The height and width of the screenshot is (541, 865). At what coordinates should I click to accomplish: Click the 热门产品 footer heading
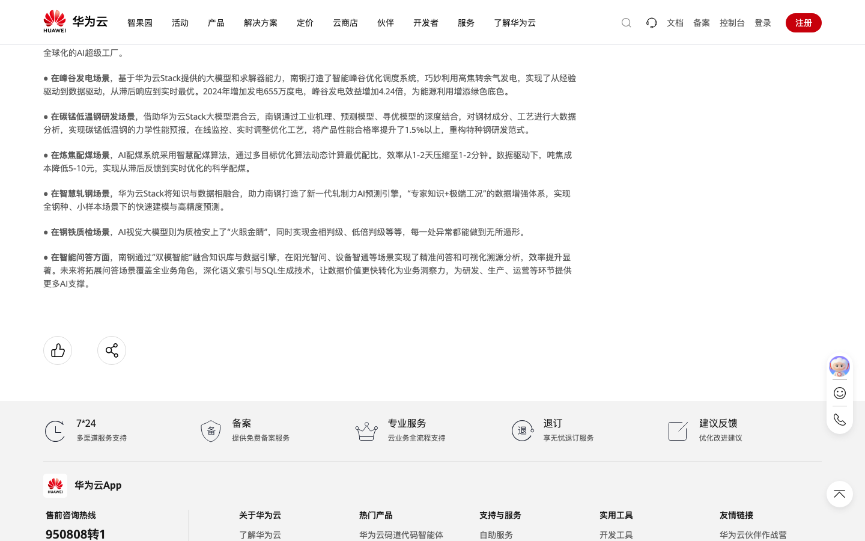[376, 515]
